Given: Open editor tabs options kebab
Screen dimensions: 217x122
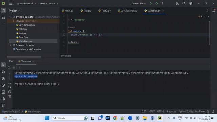Looking at the screenshot, I should click(207, 11).
